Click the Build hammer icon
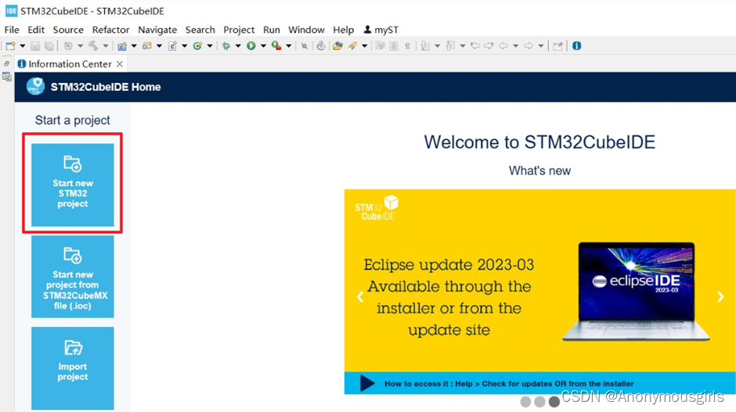This screenshot has height=412, width=736. coord(93,46)
